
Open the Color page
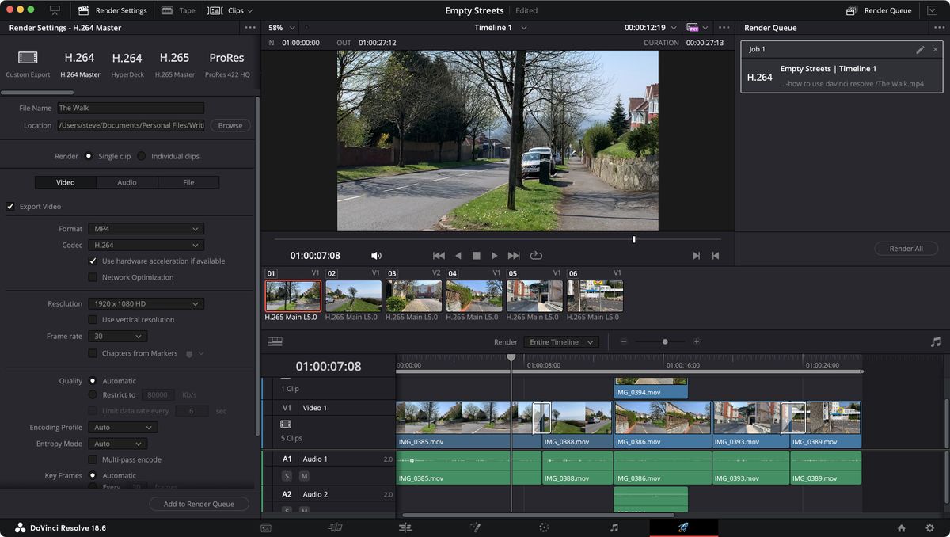pyautogui.click(x=544, y=527)
